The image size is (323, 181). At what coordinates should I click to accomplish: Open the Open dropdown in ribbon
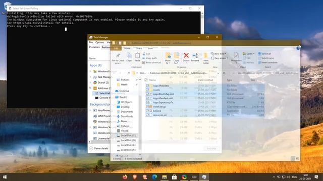coord(249,54)
